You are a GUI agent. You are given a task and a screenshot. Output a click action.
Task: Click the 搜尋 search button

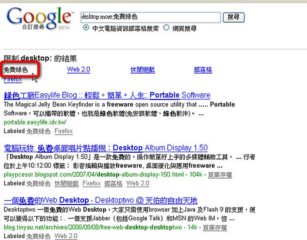[233, 17]
